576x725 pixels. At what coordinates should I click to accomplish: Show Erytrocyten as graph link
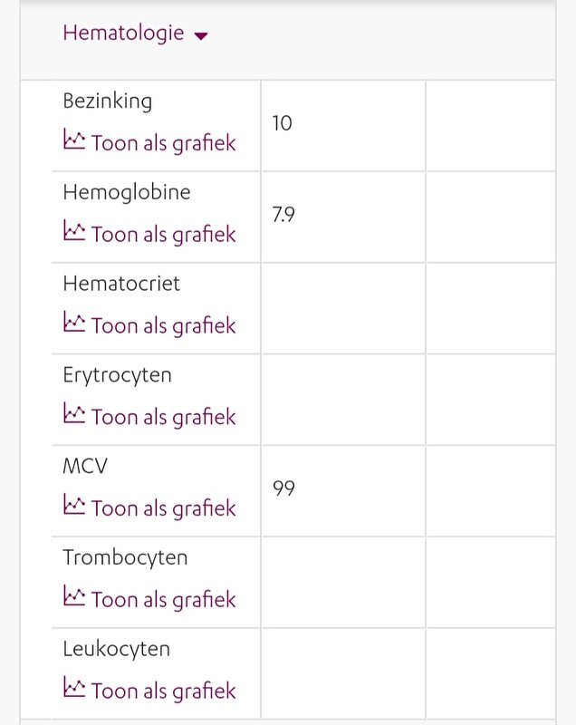[164, 417]
